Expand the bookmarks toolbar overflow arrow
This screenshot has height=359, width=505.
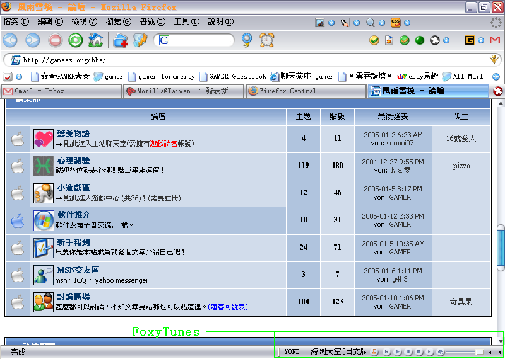coord(496,76)
